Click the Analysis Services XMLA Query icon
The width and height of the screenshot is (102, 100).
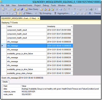[x=52, y=9]
